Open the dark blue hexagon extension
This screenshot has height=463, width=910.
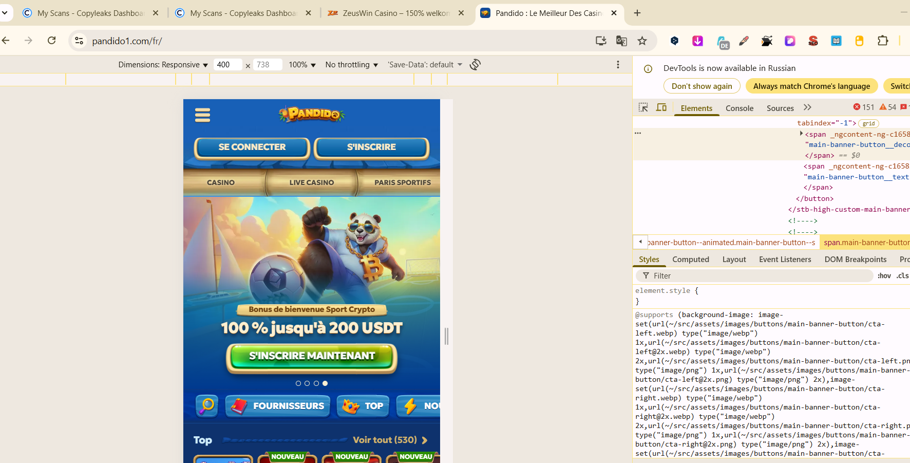[675, 41]
